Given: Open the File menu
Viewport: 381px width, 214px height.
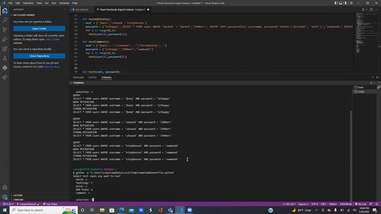Looking at the screenshot, I should click(x=10, y=3).
